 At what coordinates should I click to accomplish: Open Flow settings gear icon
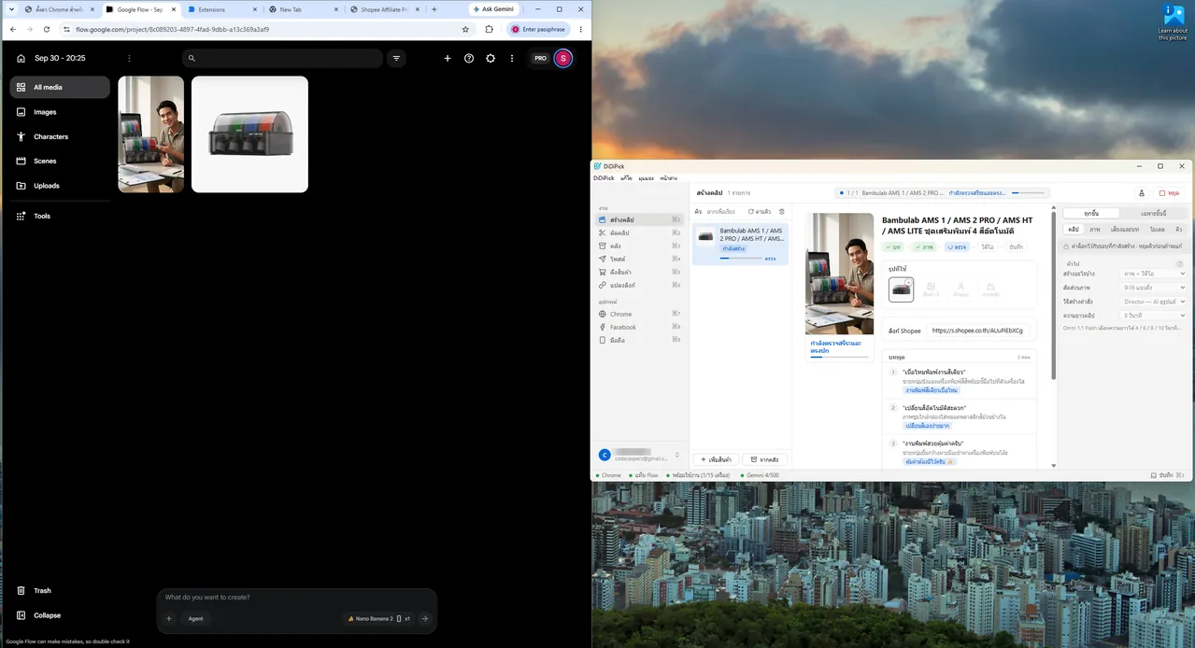coord(491,58)
